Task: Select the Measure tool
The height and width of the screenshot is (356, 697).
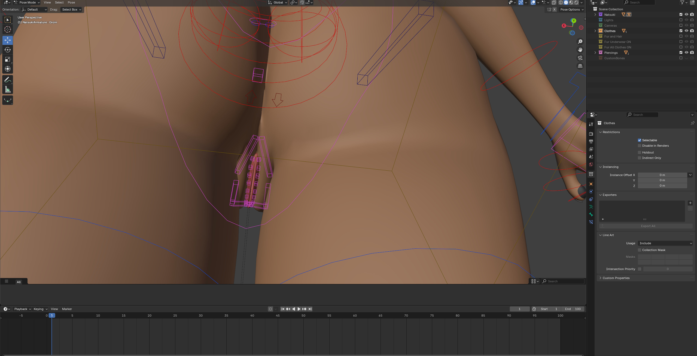Action: (7, 89)
